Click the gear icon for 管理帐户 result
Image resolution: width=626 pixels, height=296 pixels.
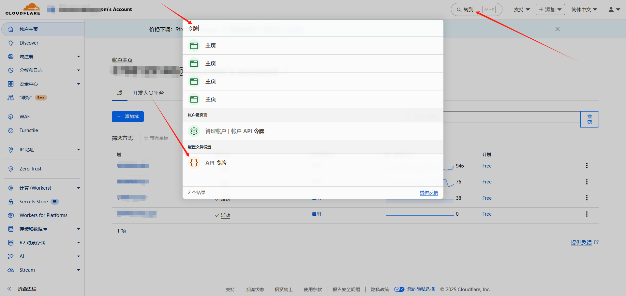(194, 131)
